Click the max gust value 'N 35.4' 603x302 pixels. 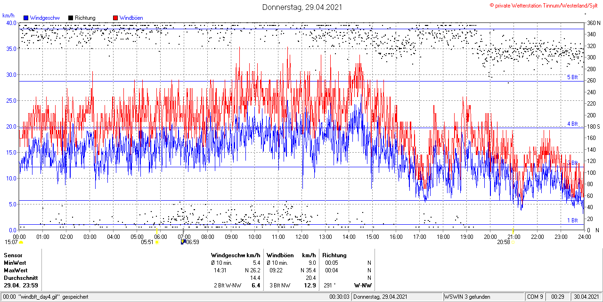pos(308,270)
